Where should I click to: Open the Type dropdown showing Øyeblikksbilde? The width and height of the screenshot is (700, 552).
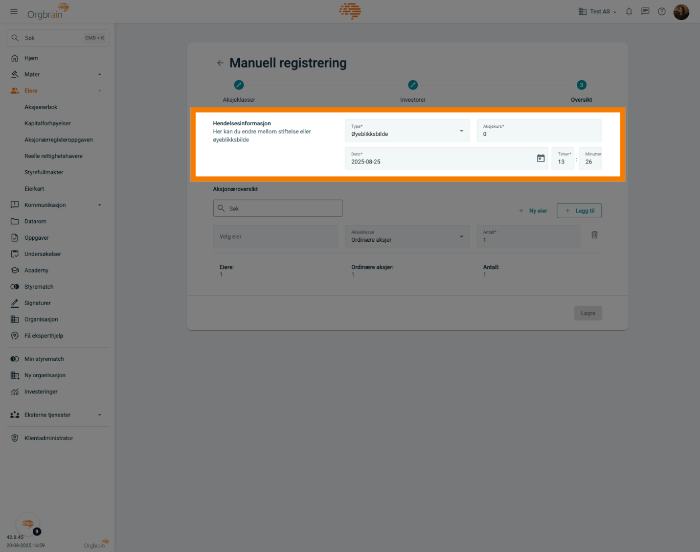point(407,131)
